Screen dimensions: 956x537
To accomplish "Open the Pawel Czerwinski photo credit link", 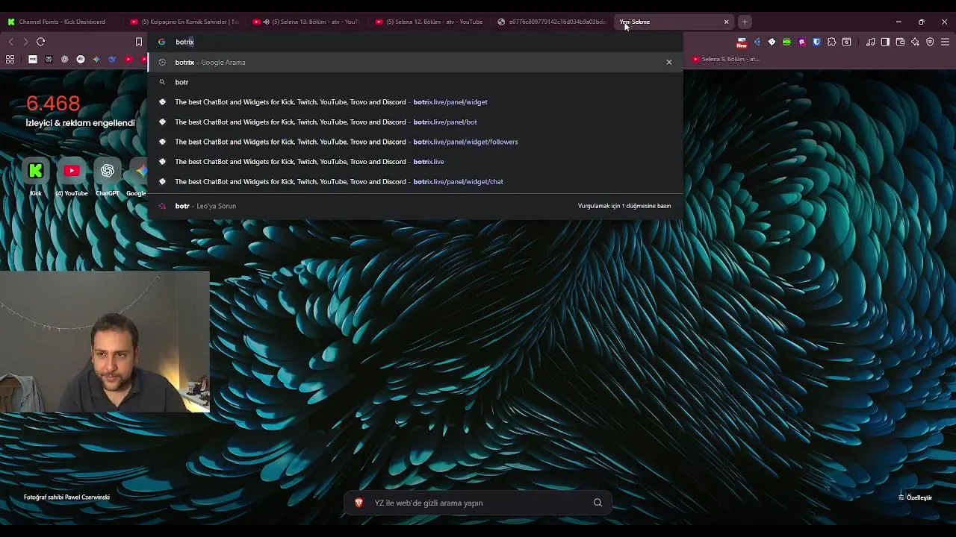I will click(66, 497).
